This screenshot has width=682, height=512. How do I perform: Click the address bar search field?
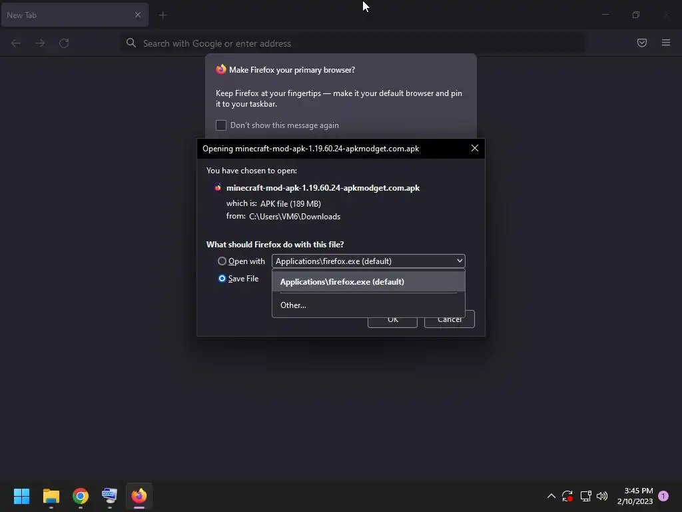coord(352,43)
